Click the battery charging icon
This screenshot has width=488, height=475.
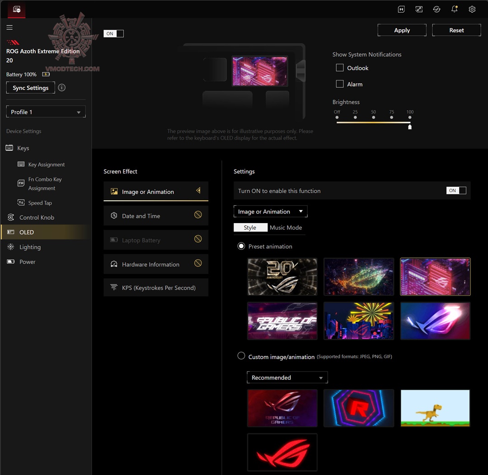46,74
